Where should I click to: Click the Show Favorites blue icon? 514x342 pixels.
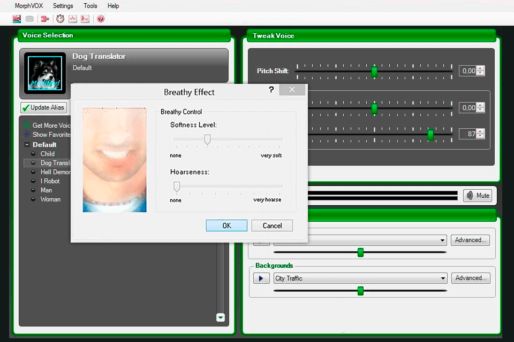[x=27, y=134]
